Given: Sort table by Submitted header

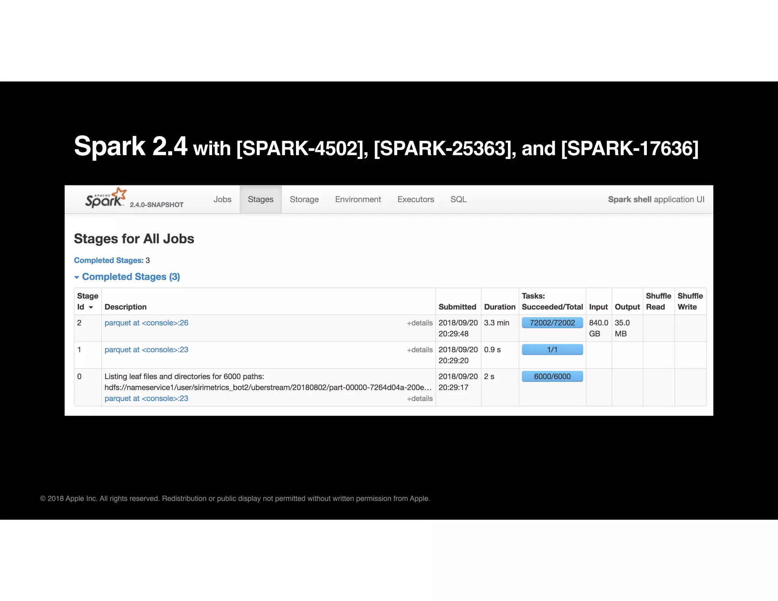Looking at the screenshot, I should pyautogui.click(x=457, y=307).
